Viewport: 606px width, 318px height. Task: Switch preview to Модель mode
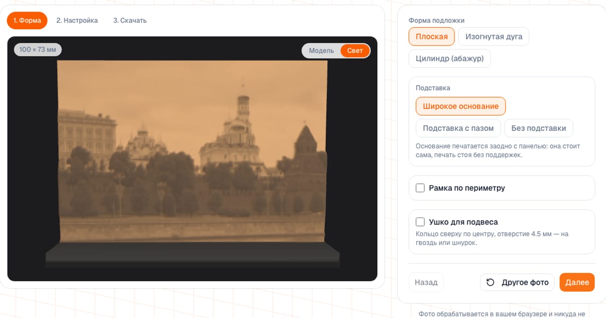coord(321,50)
